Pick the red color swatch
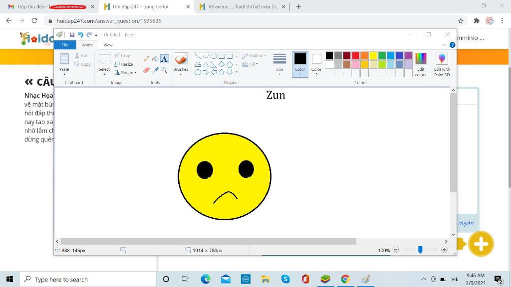Screen dimensions: 511x287 click(355, 56)
